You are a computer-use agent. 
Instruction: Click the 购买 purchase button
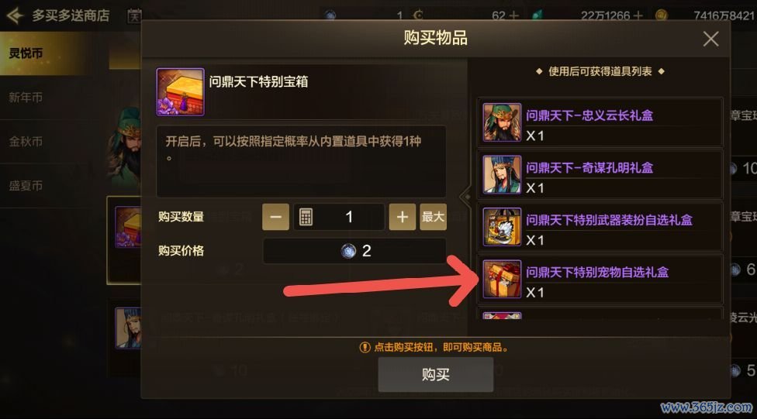coord(435,375)
